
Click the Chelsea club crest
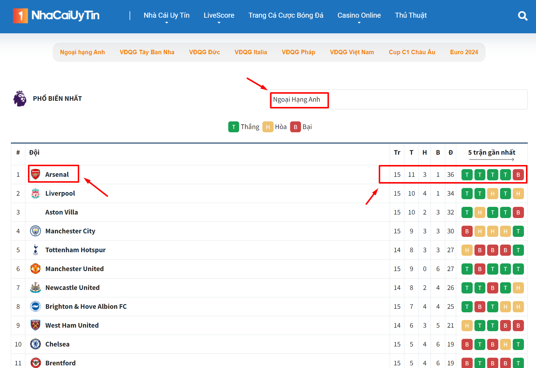click(36, 344)
